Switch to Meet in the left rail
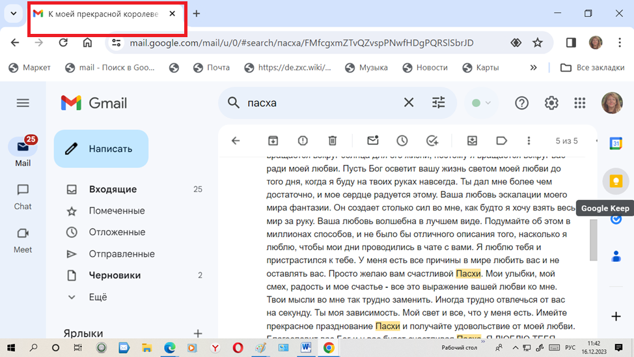The height and width of the screenshot is (357, 634). tap(23, 240)
